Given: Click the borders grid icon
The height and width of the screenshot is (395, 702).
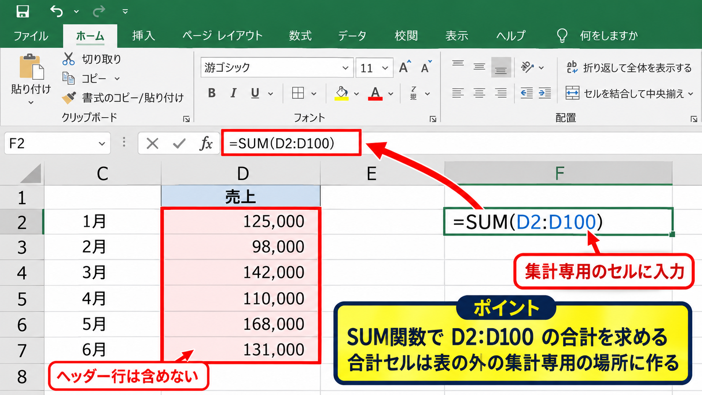Looking at the screenshot, I should pos(298,93).
